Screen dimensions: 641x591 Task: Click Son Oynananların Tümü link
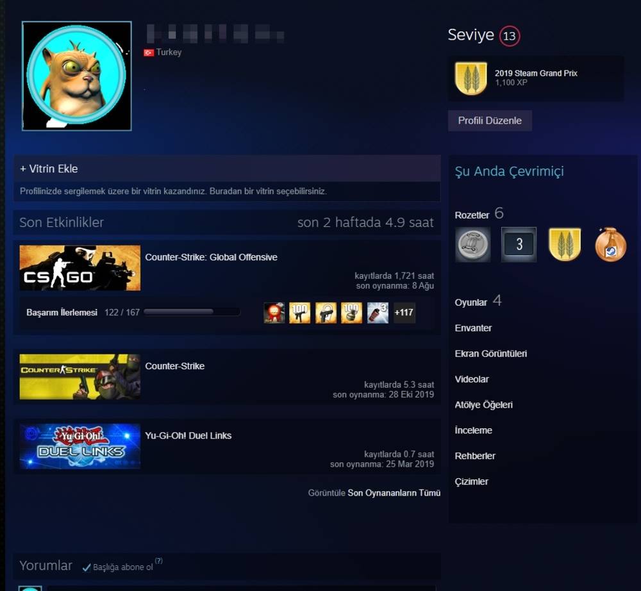coord(394,493)
